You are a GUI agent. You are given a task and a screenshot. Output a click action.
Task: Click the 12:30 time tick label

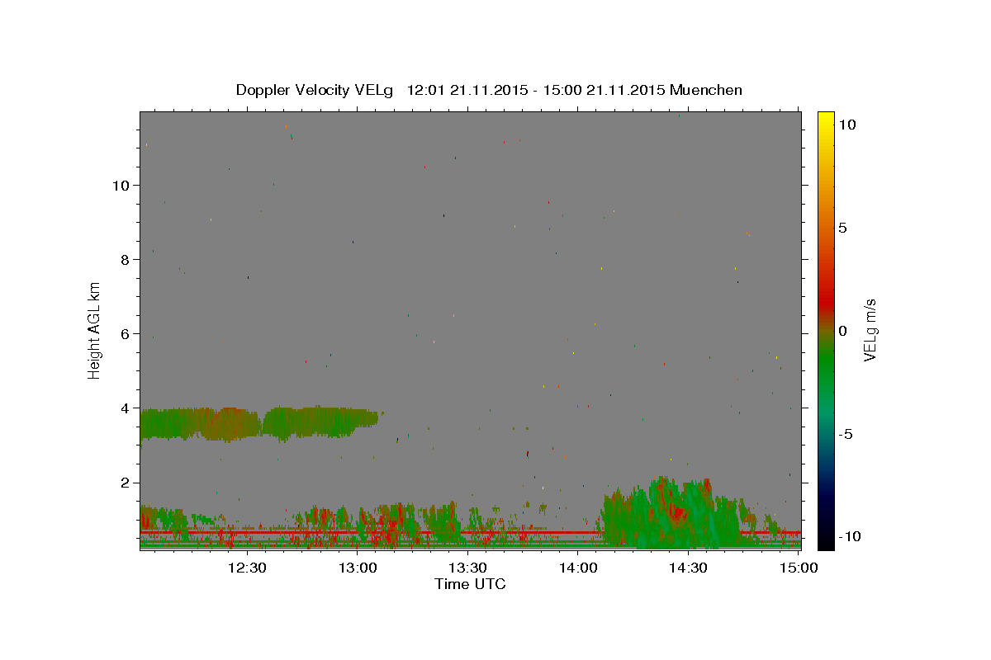point(246,567)
